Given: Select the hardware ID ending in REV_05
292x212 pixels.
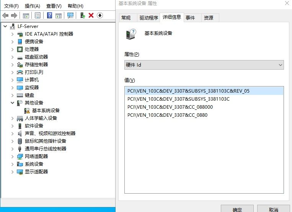Looking at the screenshot, I should [x=204, y=91].
